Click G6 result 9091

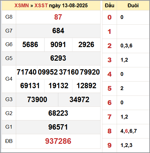[58, 45]
